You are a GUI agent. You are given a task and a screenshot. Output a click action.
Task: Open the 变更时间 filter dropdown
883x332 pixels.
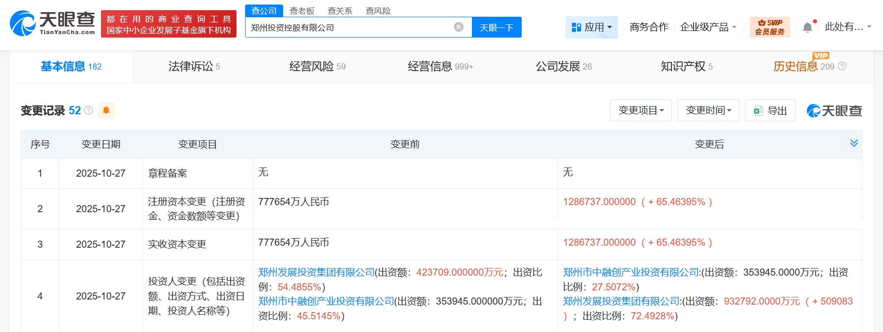pos(708,111)
